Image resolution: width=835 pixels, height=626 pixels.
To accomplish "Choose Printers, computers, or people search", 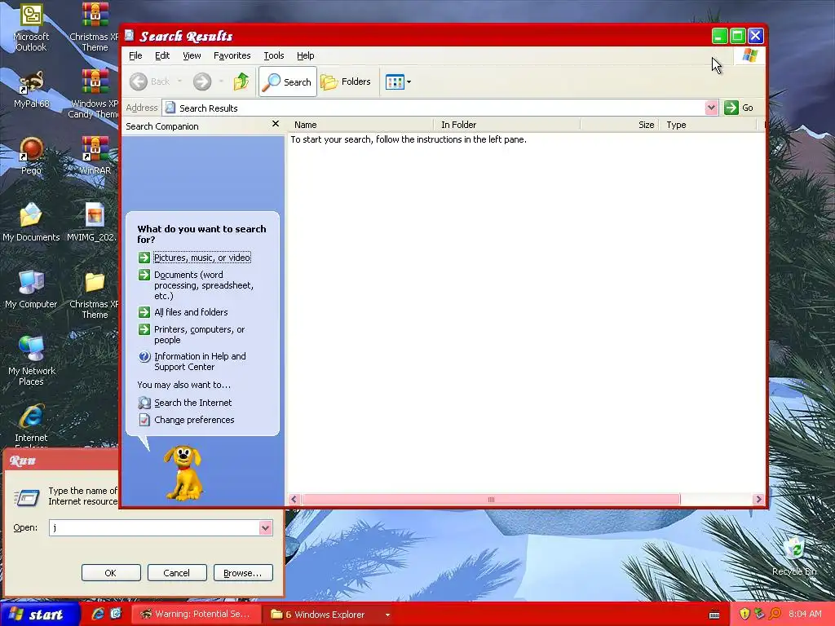I will (x=199, y=335).
